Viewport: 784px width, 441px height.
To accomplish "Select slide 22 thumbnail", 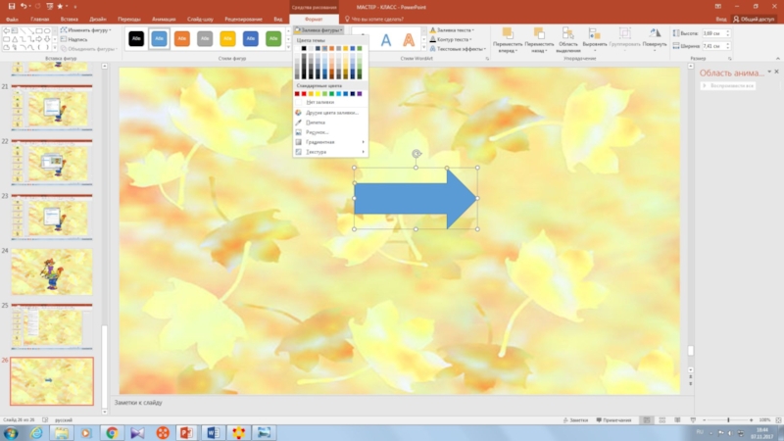I will 52,162.
